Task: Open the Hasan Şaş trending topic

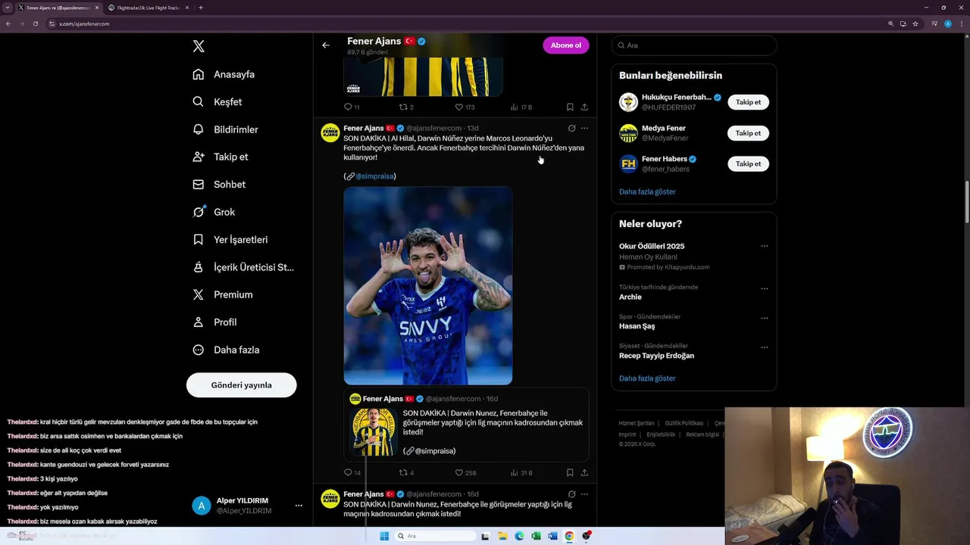Action: tap(637, 326)
